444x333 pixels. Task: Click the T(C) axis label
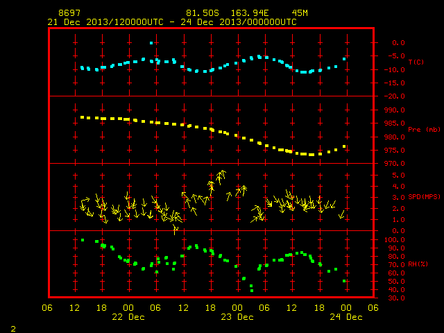[416, 62]
